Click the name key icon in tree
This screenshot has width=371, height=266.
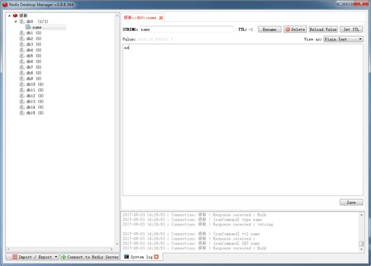(x=28, y=27)
